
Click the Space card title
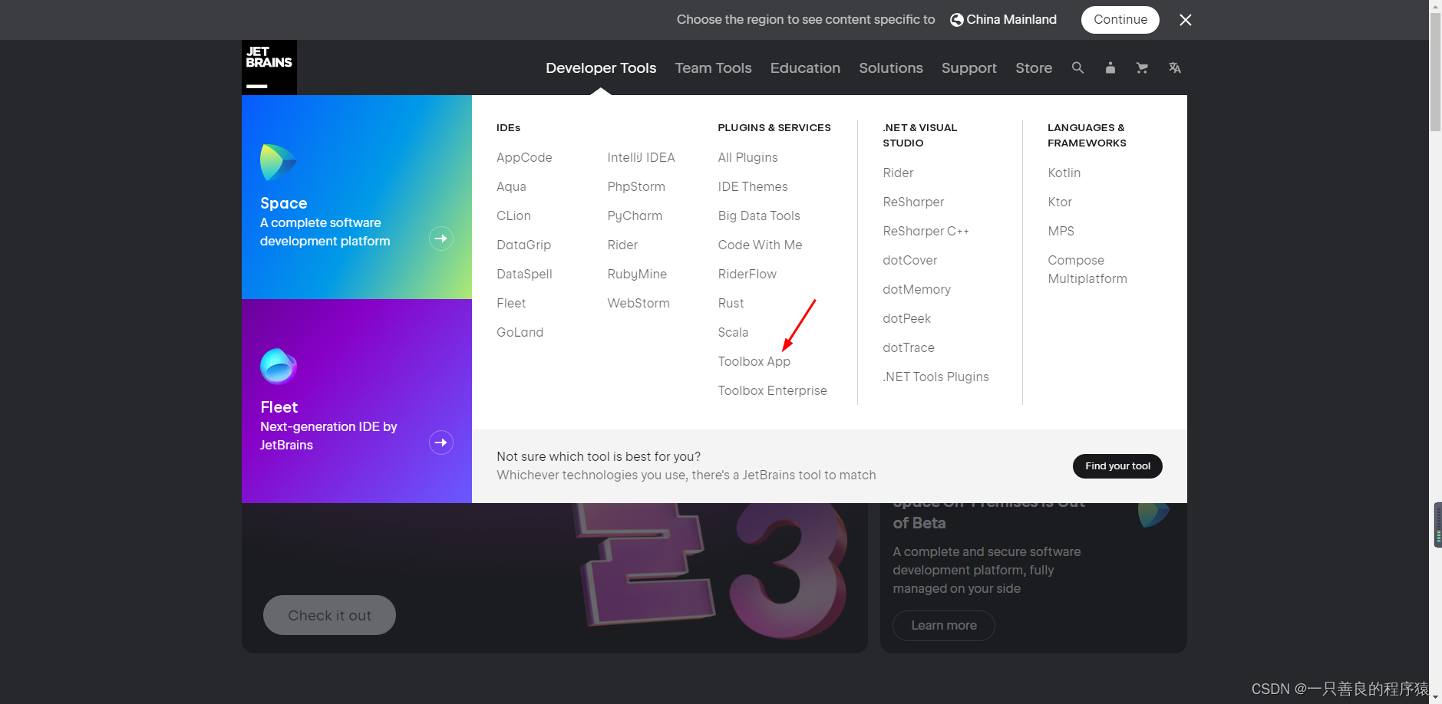(x=283, y=203)
